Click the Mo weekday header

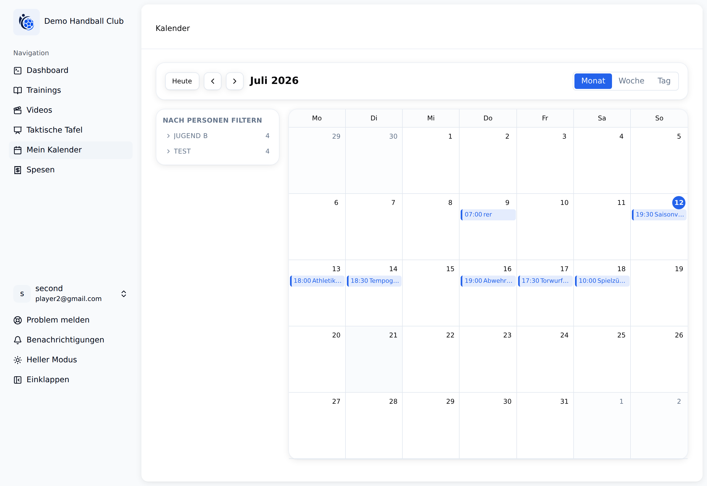coord(317,118)
